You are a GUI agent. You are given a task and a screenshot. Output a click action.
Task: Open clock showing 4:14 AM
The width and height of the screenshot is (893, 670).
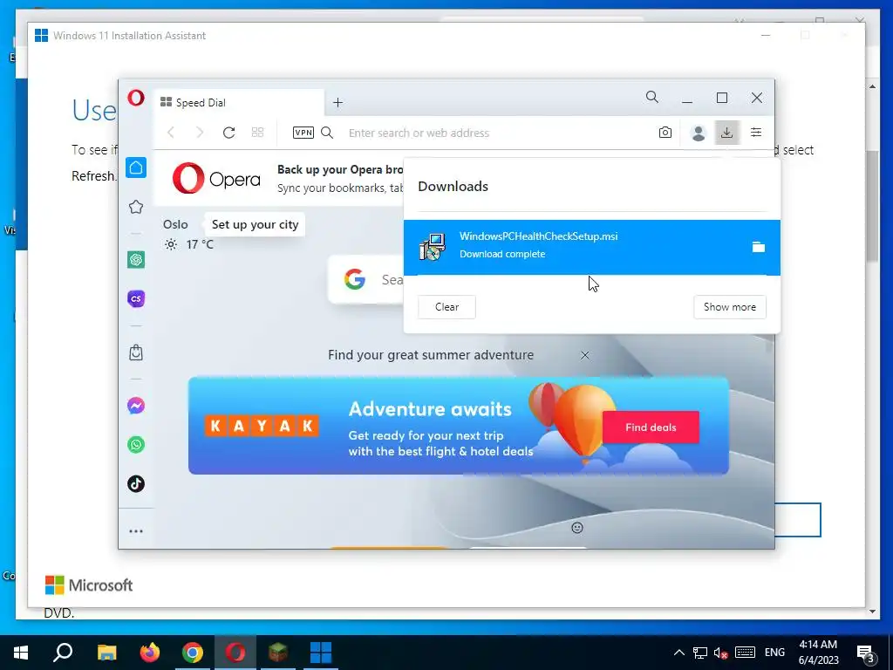click(x=818, y=653)
